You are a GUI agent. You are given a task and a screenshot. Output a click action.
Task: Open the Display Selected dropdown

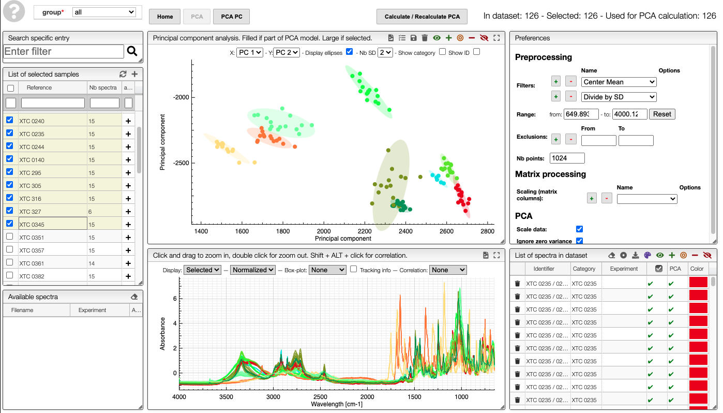[203, 270]
